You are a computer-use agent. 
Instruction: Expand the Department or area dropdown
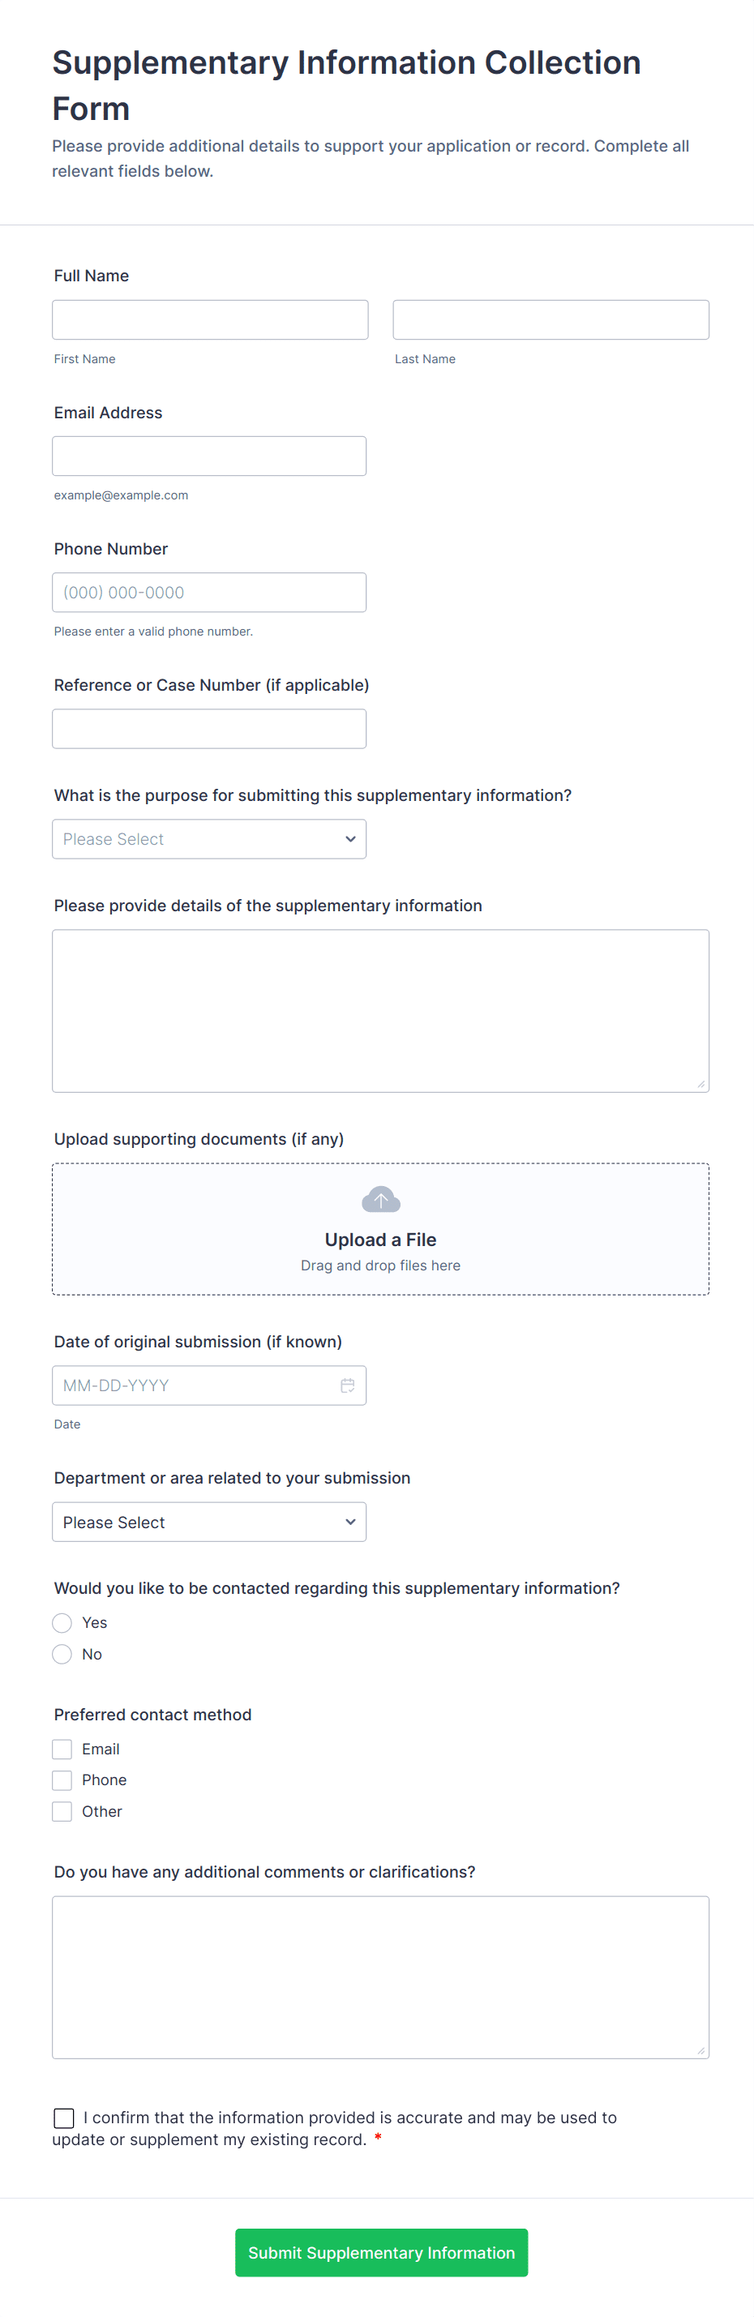pos(208,1522)
